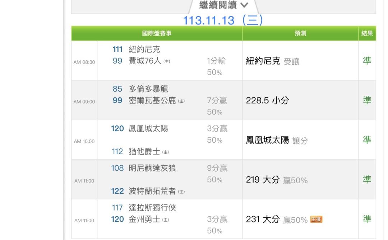Click the 1分輸 spread text
Screen dimensions: 388x240
pyautogui.click(x=216, y=61)
